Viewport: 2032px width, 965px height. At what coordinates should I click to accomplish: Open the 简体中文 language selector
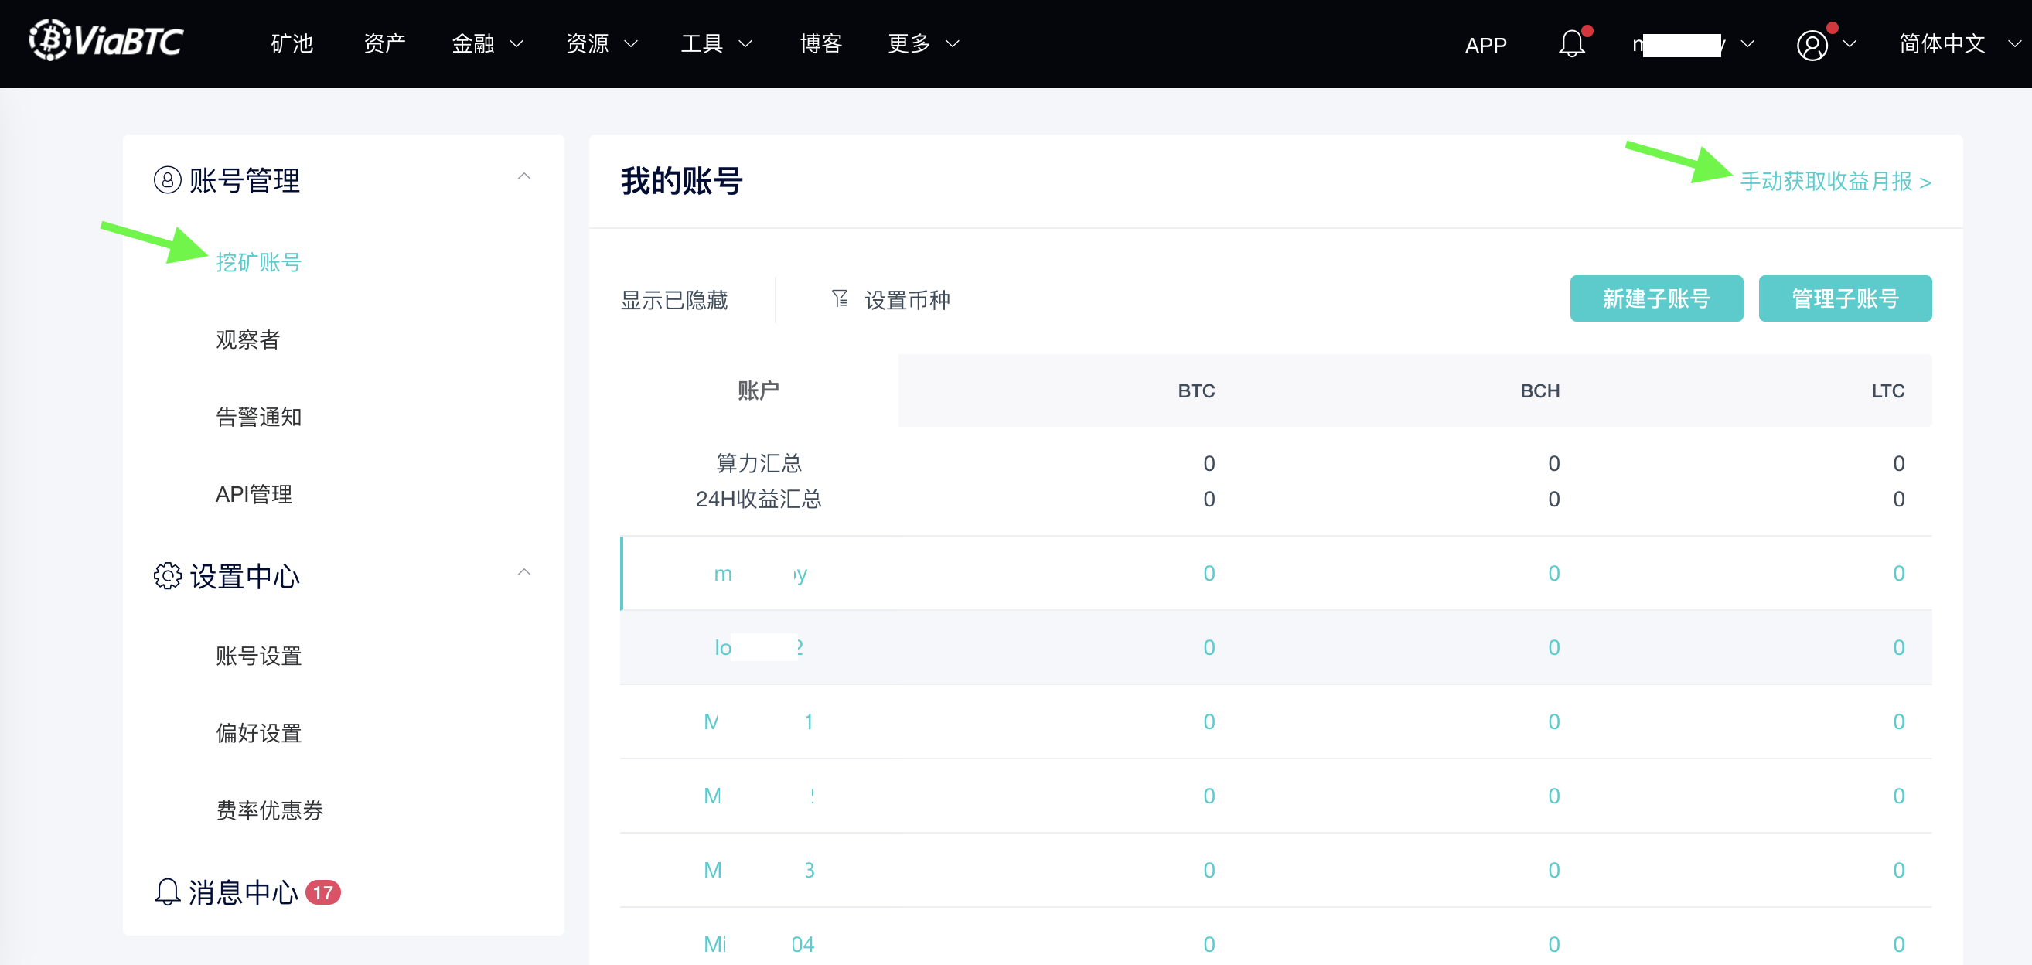click(1959, 43)
